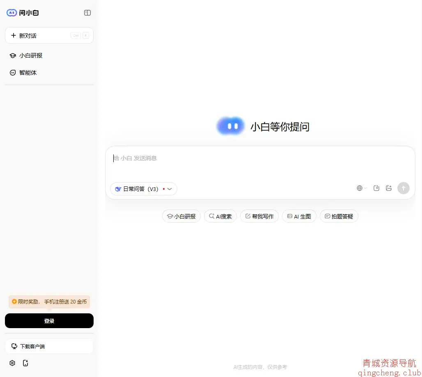Image resolution: width=422 pixels, height=377 pixels.
Task: Click the mobile app download icon
Action: coord(25,363)
